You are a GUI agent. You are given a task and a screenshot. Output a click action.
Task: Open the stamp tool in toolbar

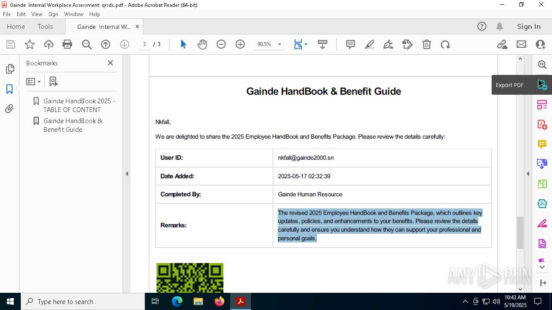tap(408, 44)
